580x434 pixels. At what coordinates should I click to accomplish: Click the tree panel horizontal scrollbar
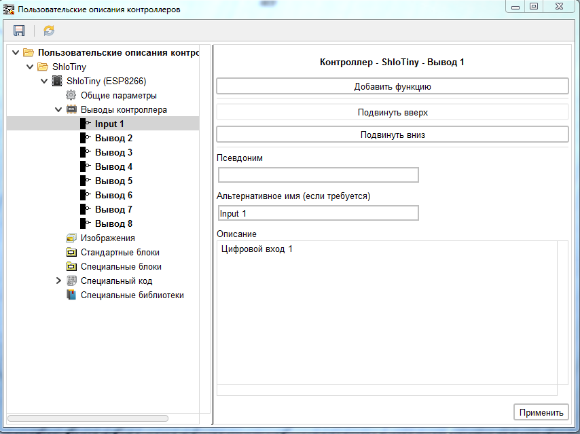[88, 418]
